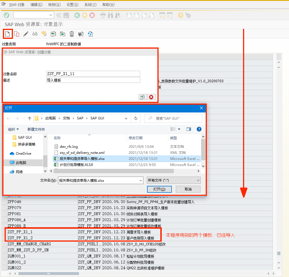Refresh versions with the circular arrows icon
Screen dimensions: 289x277
tap(90, 34)
